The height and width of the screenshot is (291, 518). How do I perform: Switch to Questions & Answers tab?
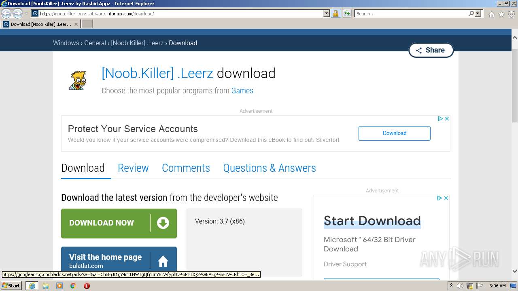pos(270,168)
